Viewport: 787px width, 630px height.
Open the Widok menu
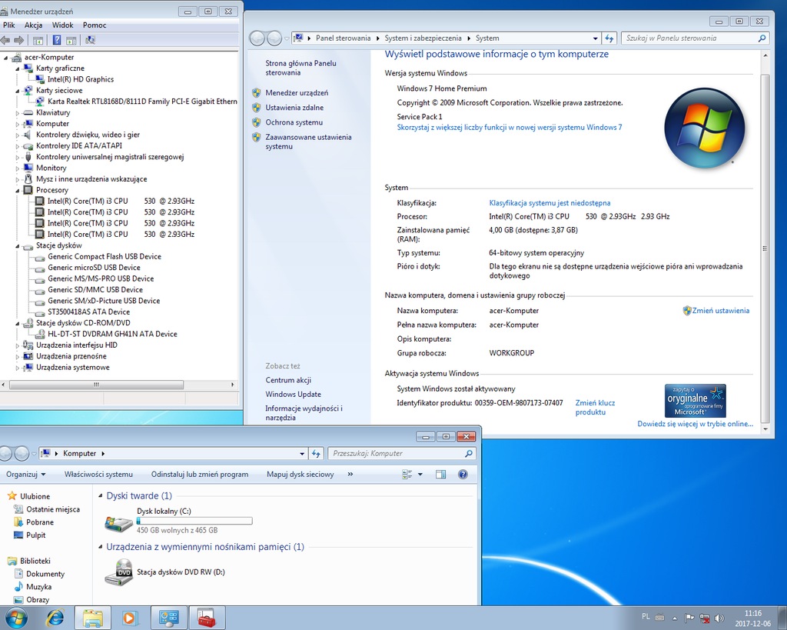click(x=62, y=25)
